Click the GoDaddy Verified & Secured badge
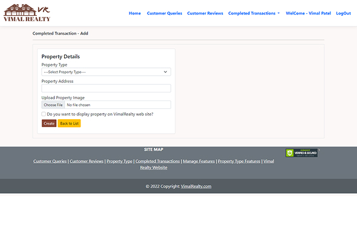The height and width of the screenshot is (236, 357). [x=302, y=153]
